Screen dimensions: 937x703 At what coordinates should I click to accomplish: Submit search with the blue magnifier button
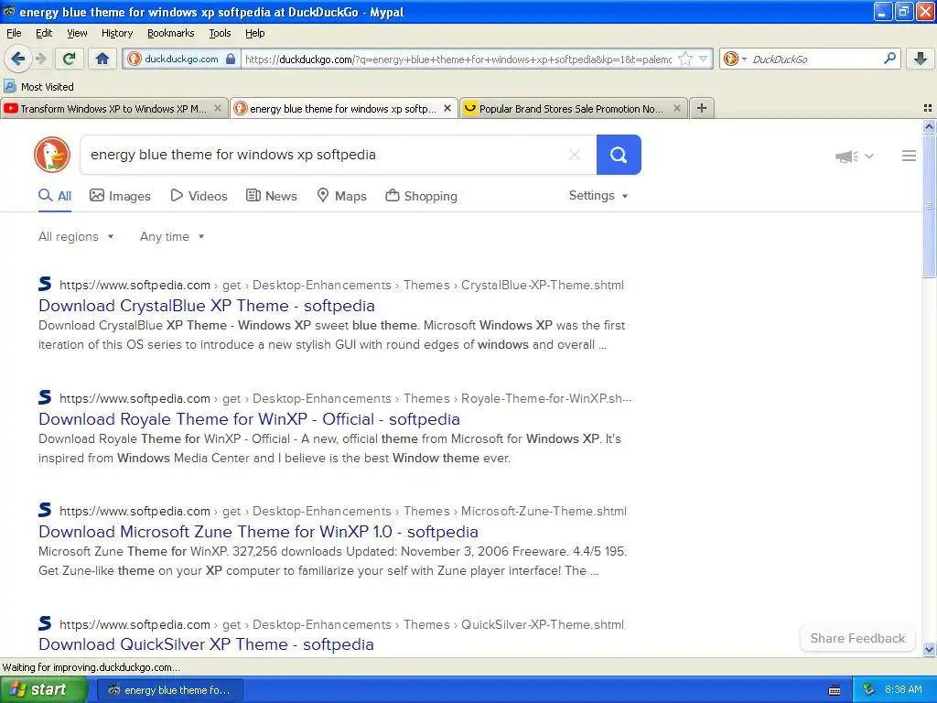click(619, 155)
